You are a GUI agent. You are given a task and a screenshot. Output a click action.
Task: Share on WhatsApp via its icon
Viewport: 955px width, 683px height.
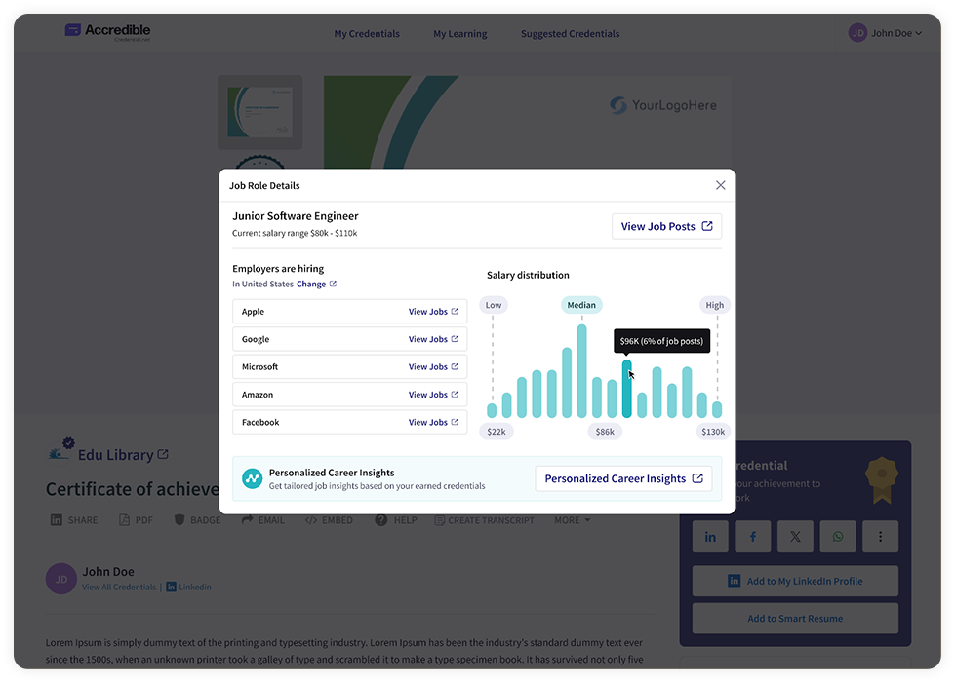[838, 537]
